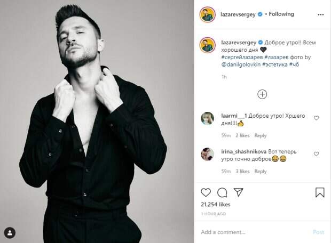Open laarmi___1 profile avatar
The image size is (331, 243).
(x=208, y=119)
